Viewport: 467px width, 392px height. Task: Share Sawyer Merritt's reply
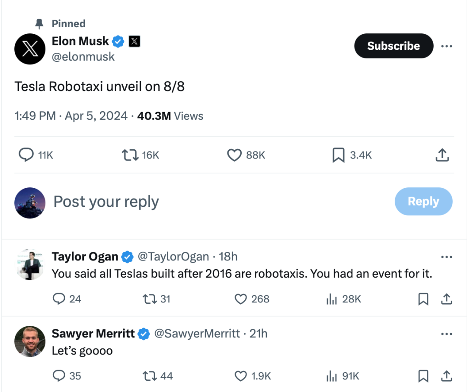tap(446, 376)
